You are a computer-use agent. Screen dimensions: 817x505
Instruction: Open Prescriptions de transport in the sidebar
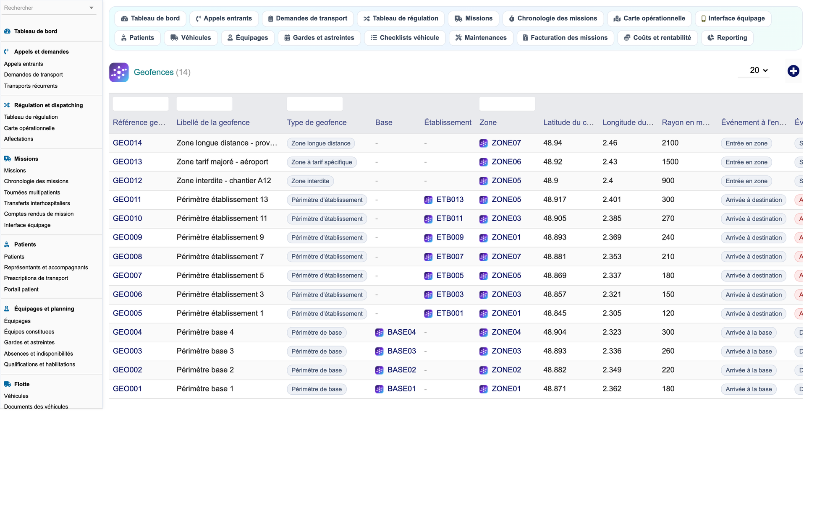(36, 279)
